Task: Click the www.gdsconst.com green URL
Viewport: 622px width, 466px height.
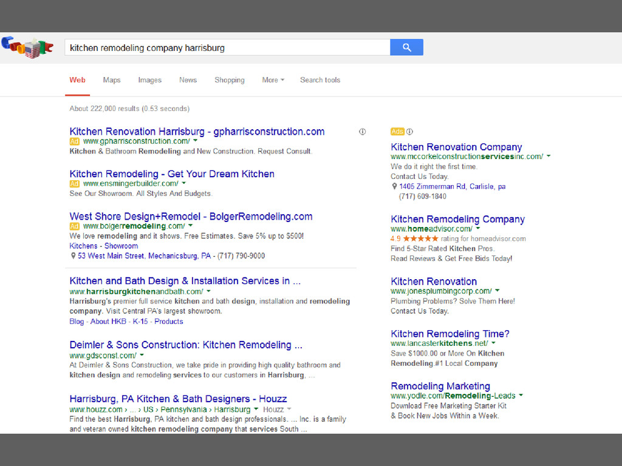Action: 103,356
